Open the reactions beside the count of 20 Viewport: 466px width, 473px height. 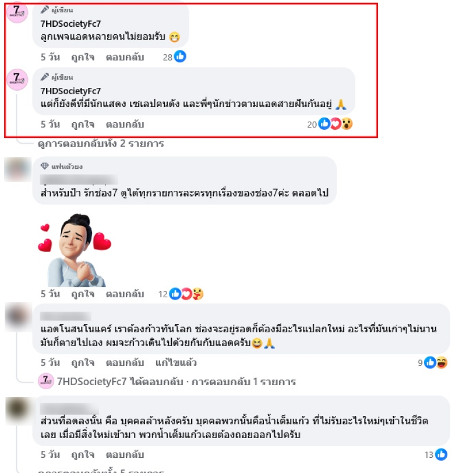pos(336,124)
